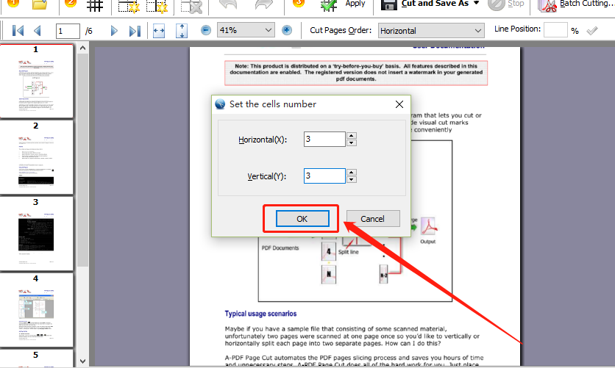Click Cut and Save As
This screenshot has height=368, width=615.
tap(425, 4)
